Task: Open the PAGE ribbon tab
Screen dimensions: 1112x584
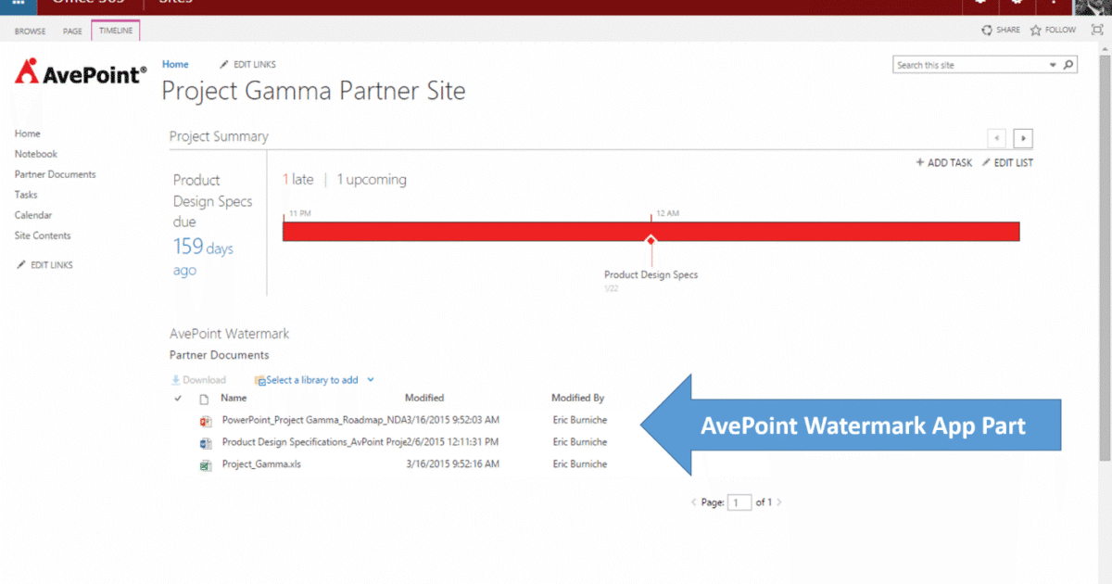Action: click(x=72, y=31)
